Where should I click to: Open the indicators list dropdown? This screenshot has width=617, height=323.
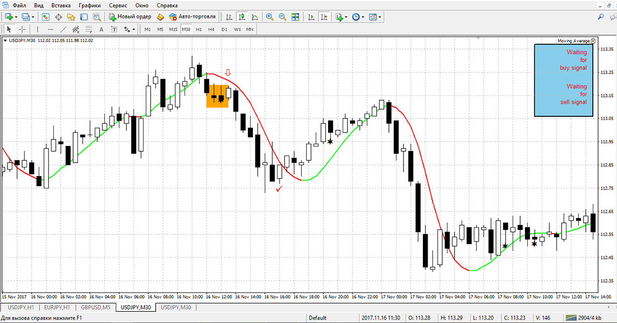pyautogui.click(x=346, y=17)
